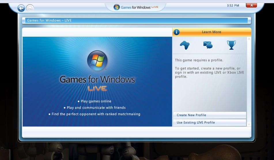The height and width of the screenshot is (160, 274).
Task: Open the Learn More banner
Action: pos(212,32)
